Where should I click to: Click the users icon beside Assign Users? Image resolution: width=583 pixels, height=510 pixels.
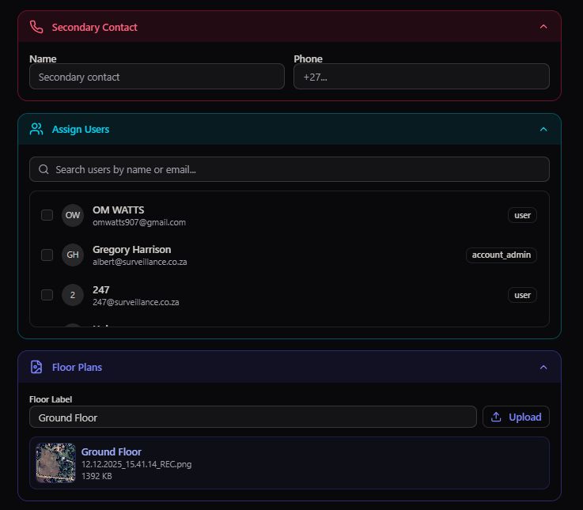36,129
